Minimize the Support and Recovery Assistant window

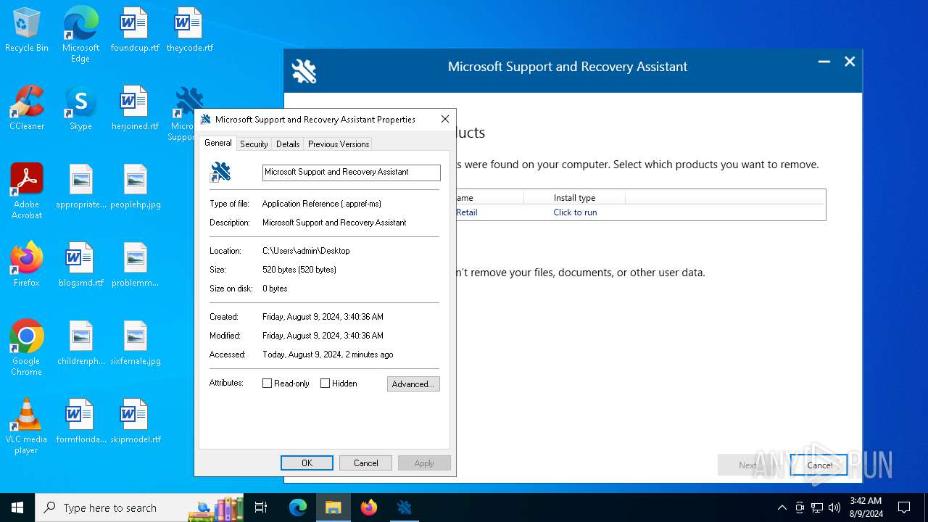tap(824, 62)
